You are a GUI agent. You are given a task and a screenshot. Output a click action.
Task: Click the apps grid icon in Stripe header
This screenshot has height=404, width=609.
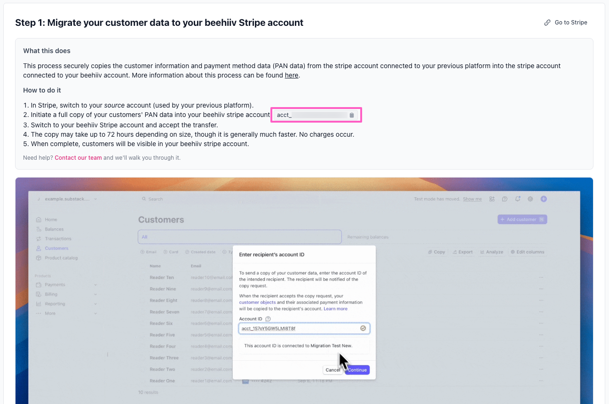(492, 199)
